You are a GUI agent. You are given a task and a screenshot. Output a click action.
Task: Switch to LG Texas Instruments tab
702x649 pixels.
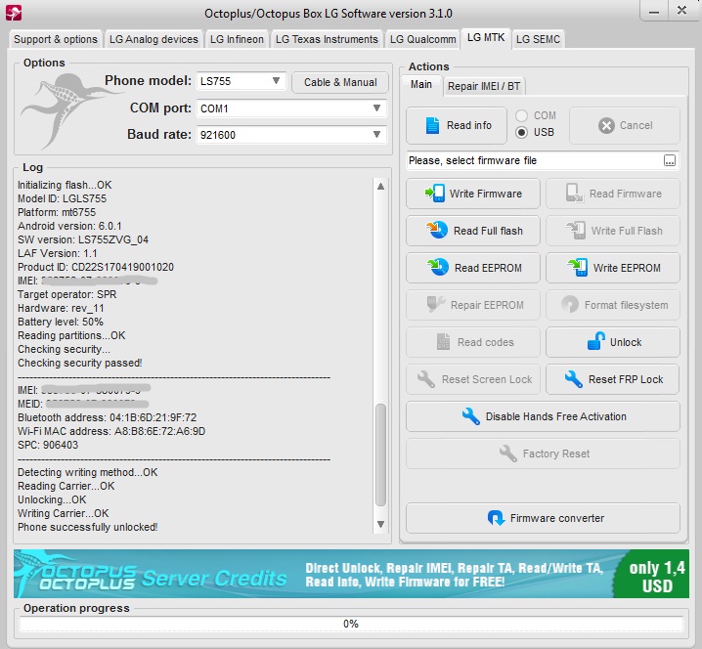pyautogui.click(x=327, y=39)
